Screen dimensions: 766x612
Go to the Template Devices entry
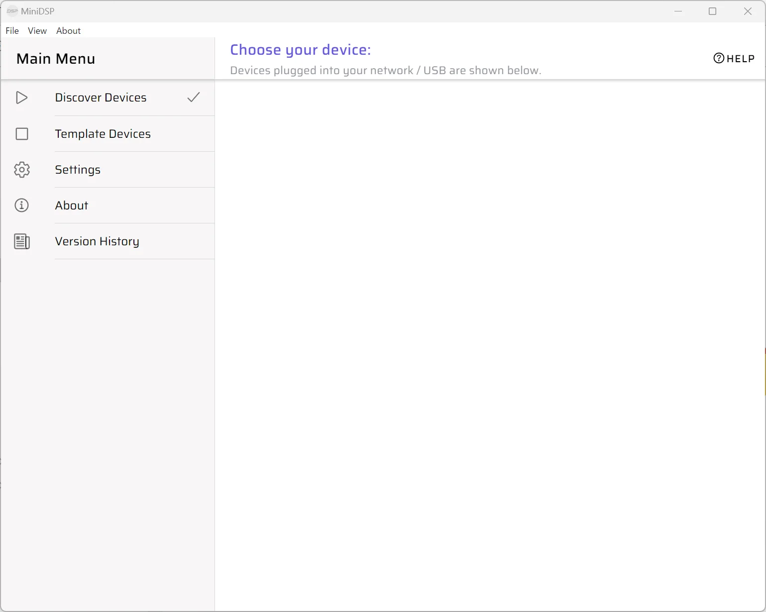(x=103, y=134)
